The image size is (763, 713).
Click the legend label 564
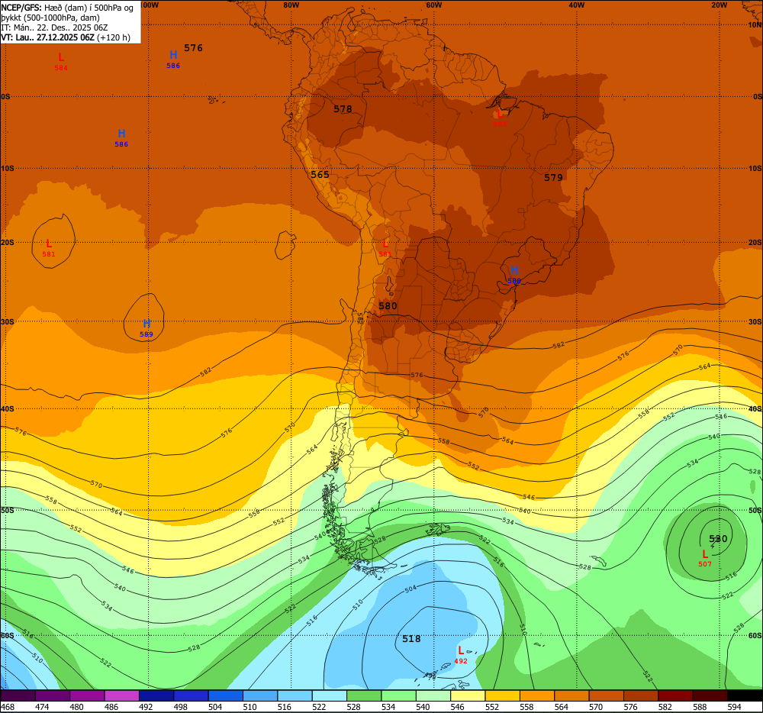(561, 707)
